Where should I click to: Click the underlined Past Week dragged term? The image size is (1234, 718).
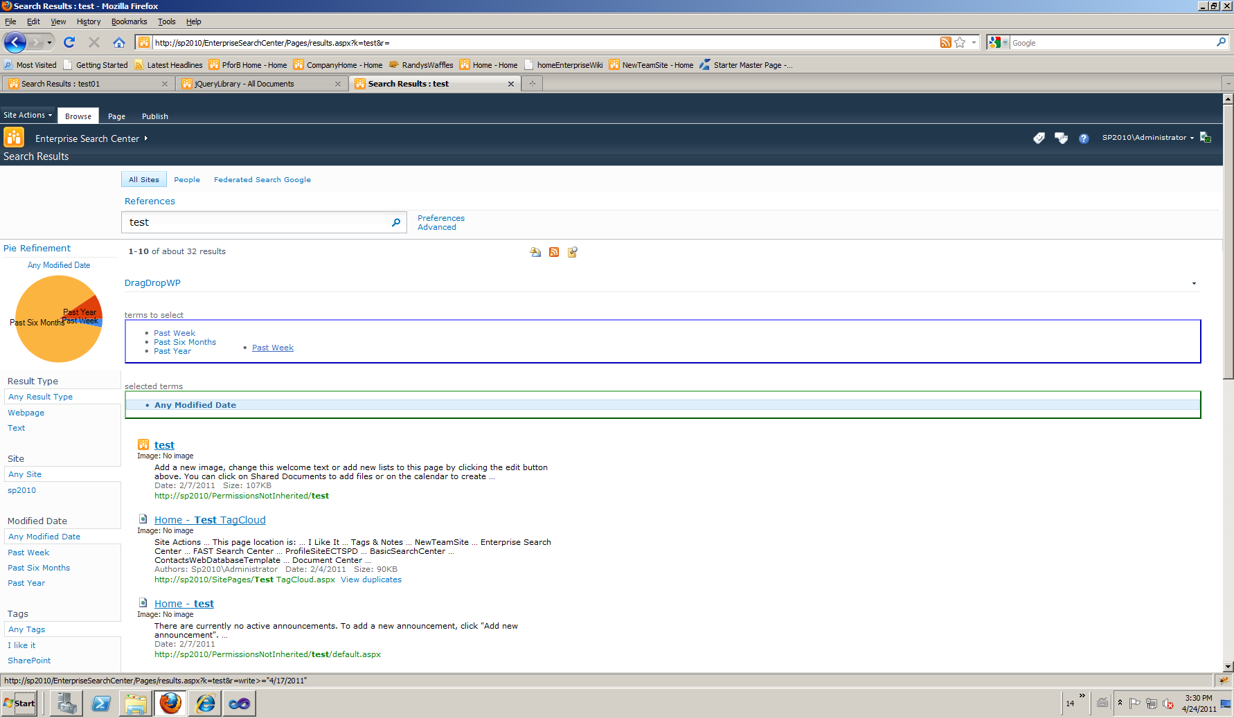pos(273,348)
